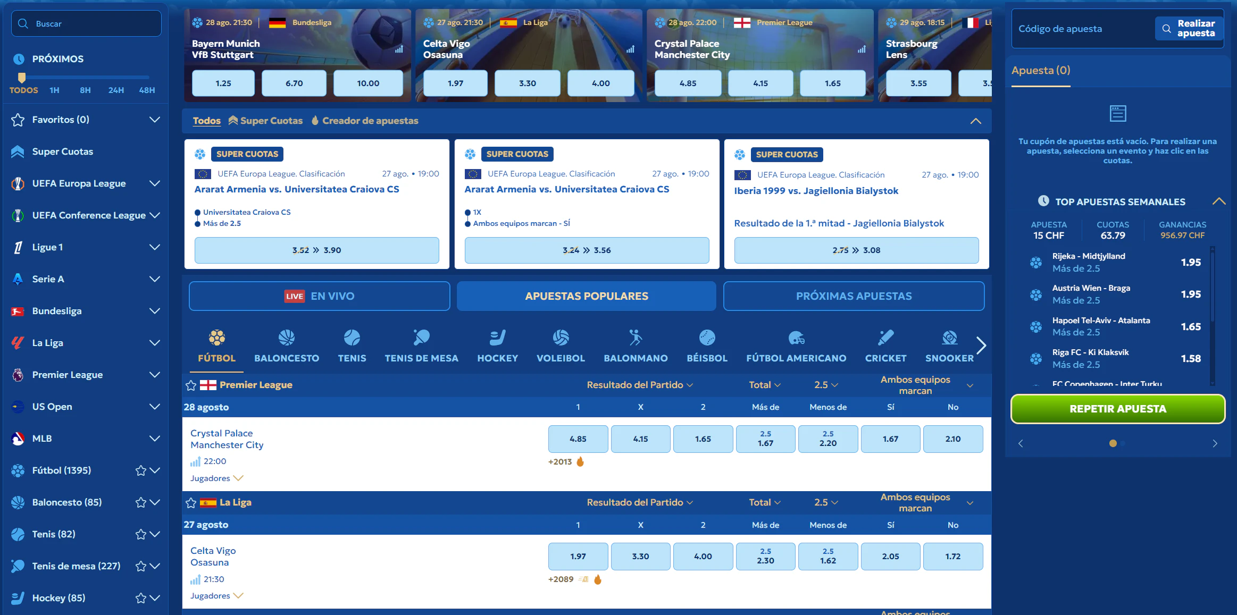This screenshot has height=615, width=1237.
Task: Favorite the Premier League section star
Action: click(191, 385)
